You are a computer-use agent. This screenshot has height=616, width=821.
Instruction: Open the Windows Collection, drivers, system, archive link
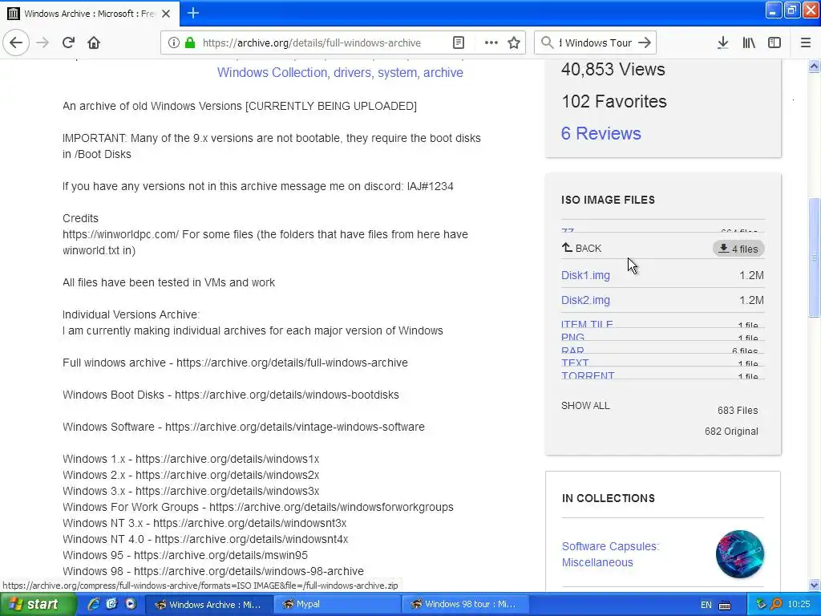[x=340, y=72]
